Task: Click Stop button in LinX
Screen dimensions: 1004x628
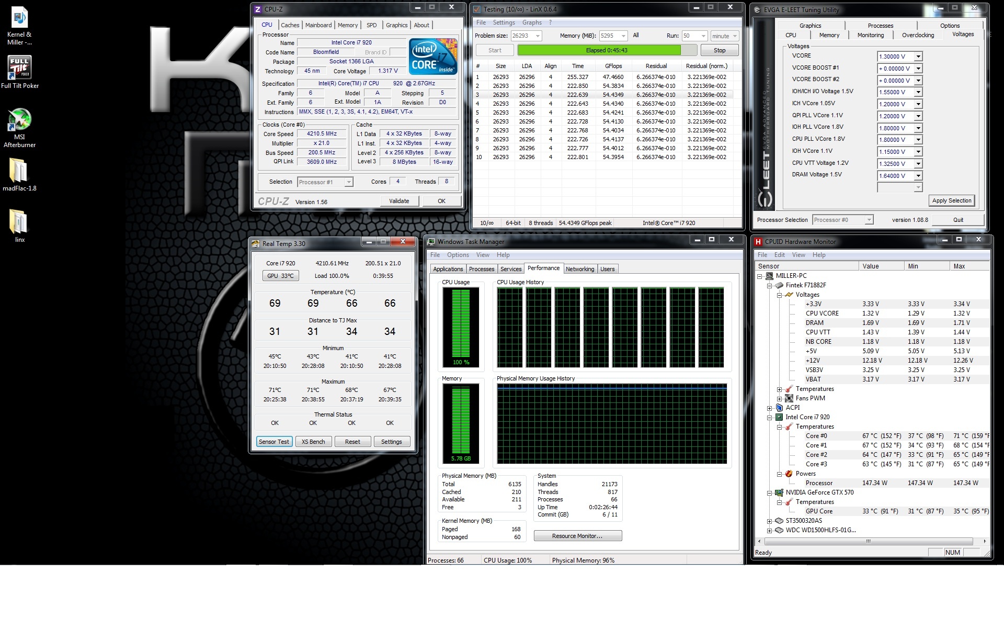Action: pos(720,50)
